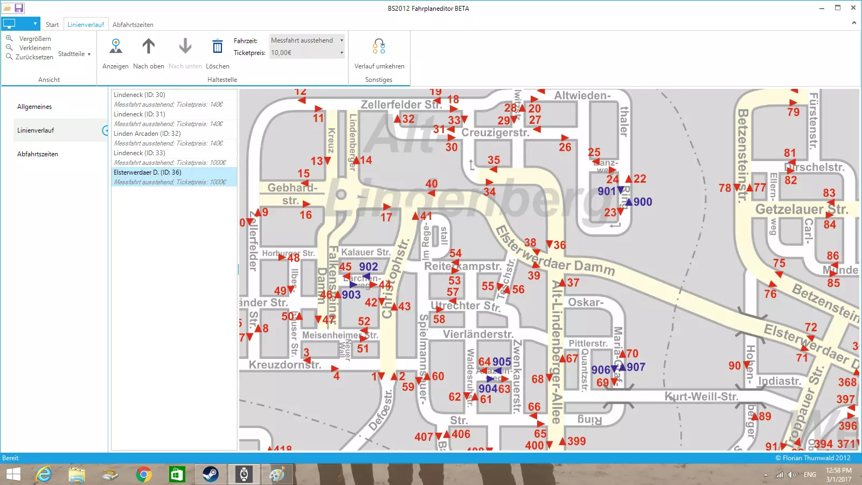
Task: Expand the Stadtteile dropdown
Action: click(x=74, y=54)
